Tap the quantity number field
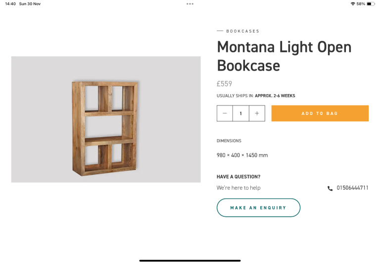Viewport: 380px width, 264px height. click(241, 113)
